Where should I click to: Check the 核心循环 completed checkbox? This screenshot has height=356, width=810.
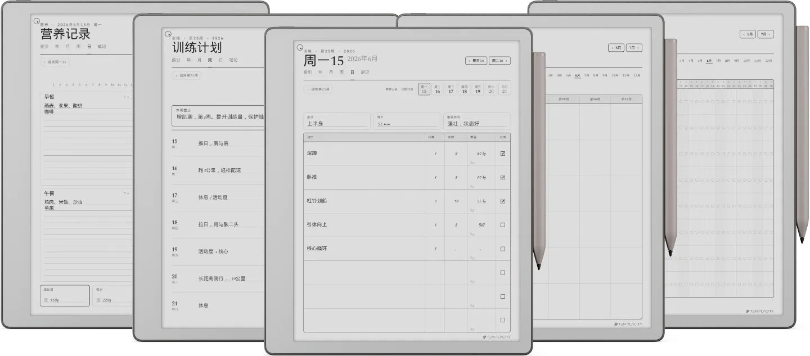(502, 249)
